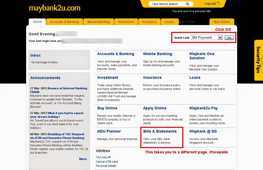Image resolution: width=263 pixels, height=170 pixels.
Task: Open Bills & Statements section heading
Action: (x=160, y=131)
